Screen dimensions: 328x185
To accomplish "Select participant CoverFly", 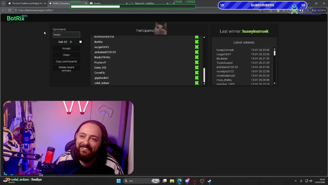I will tap(99, 73).
